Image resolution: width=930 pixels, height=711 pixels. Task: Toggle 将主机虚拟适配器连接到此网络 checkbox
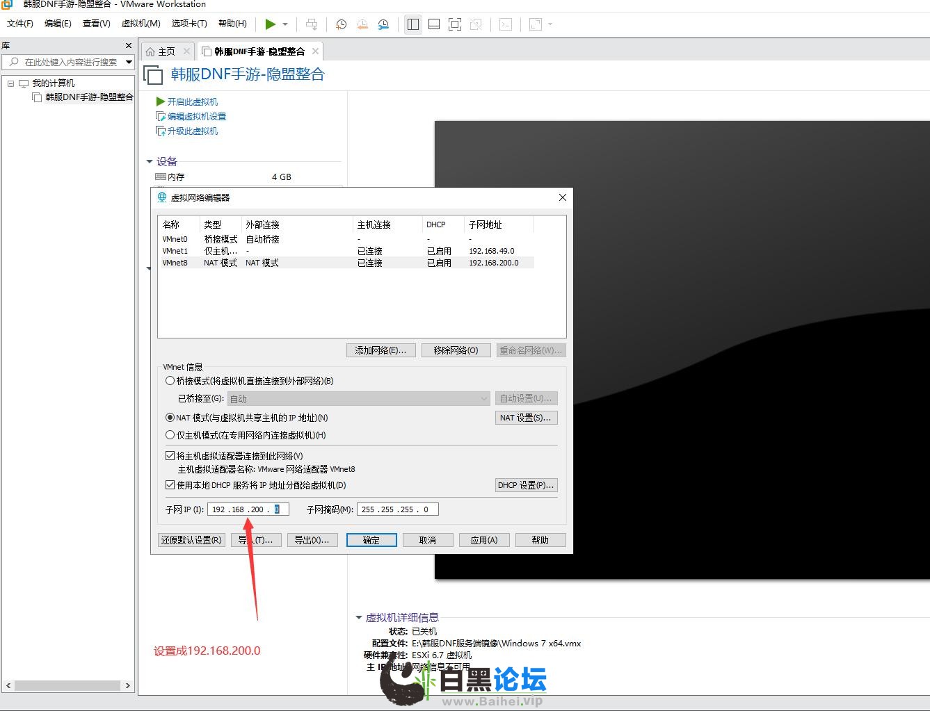pyautogui.click(x=170, y=456)
